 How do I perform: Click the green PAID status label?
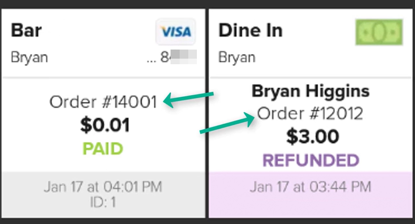(x=103, y=149)
